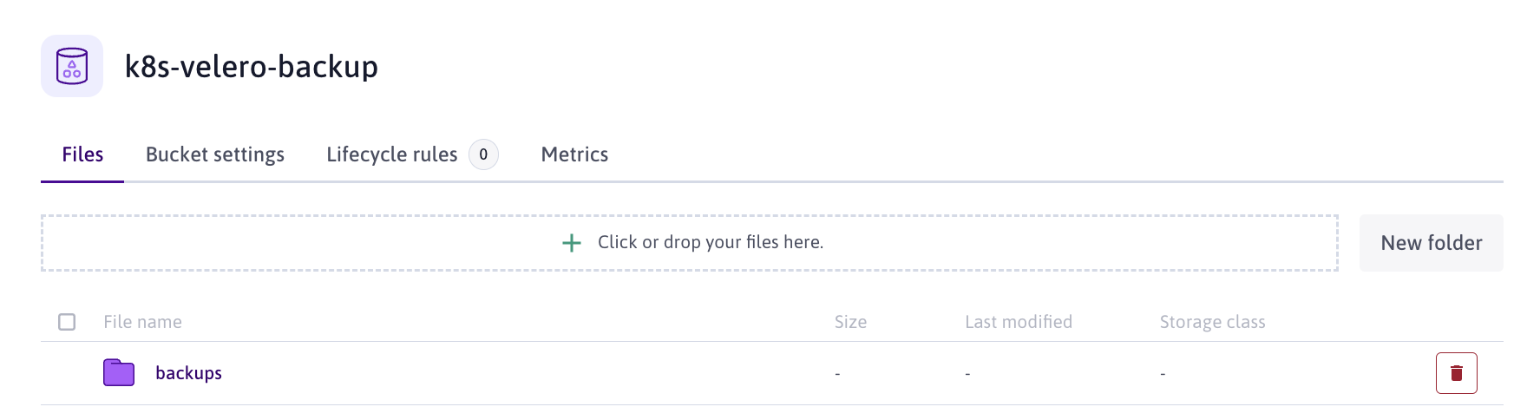Click the purple backups folder icon
Screen dimensions: 1527x420
tap(119, 373)
